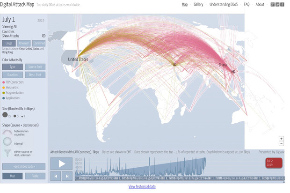Screen dimensions: 290x193
Task: Open Understanding DDoS page
Action: point(224,4)
